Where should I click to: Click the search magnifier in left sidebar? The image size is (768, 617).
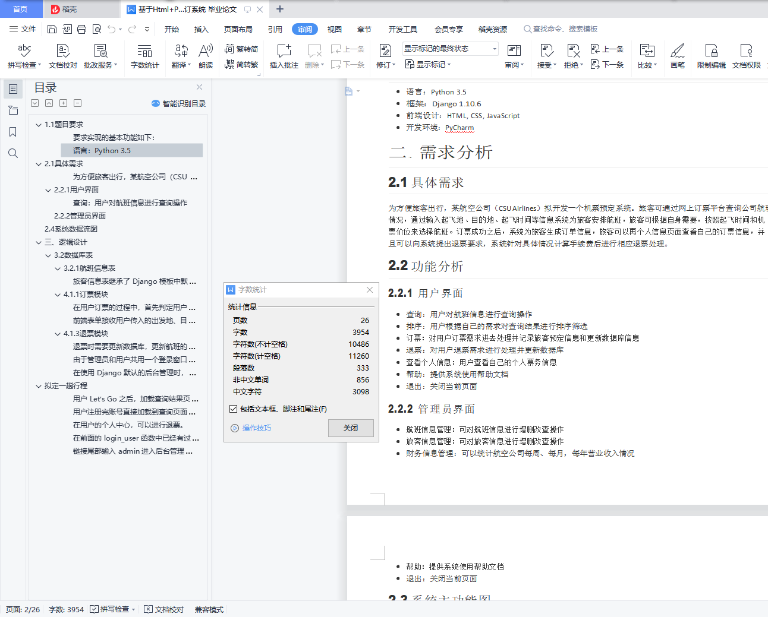click(13, 153)
